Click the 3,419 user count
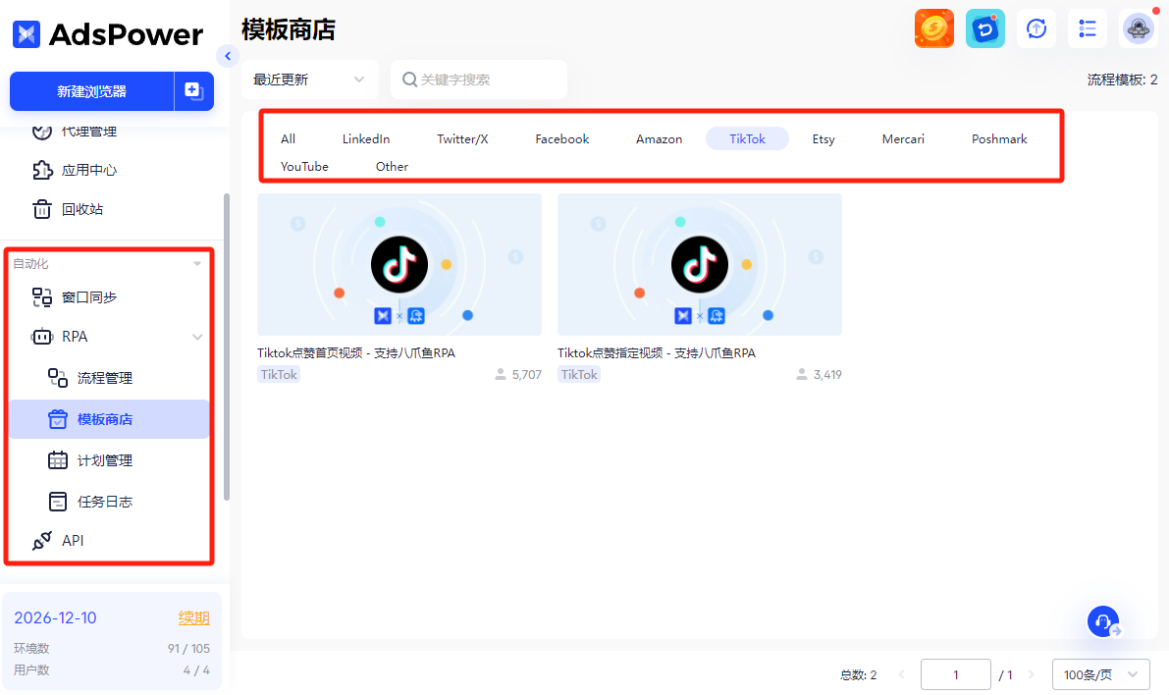This screenshot has height=695, width=1169. tap(819, 374)
